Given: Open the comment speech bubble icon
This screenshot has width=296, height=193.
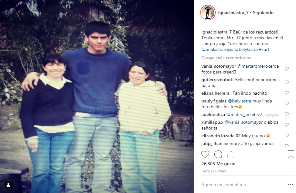Looking at the screenshot, I should tap(218, 154).
